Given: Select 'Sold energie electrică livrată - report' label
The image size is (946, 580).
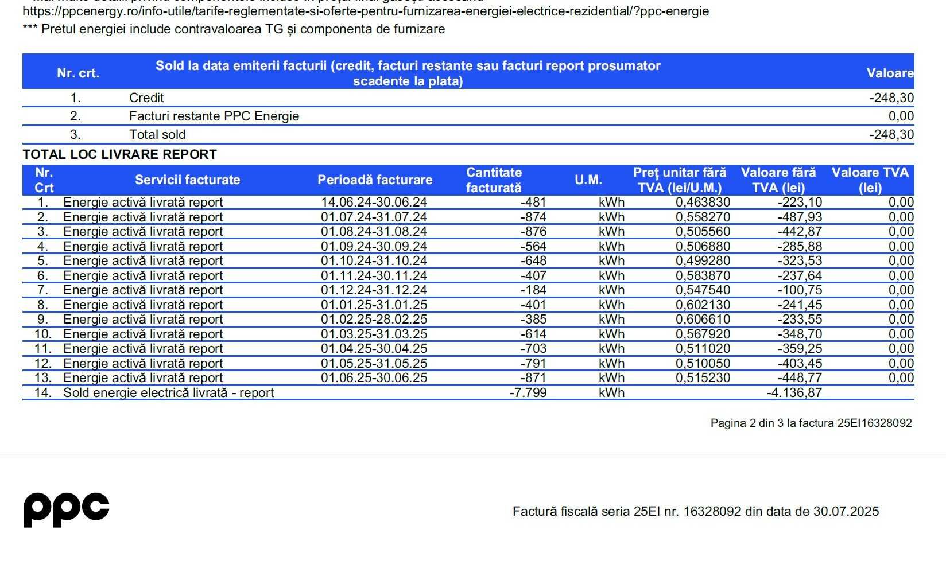Looking at the screenshot, I should click(x=169, y=393).
